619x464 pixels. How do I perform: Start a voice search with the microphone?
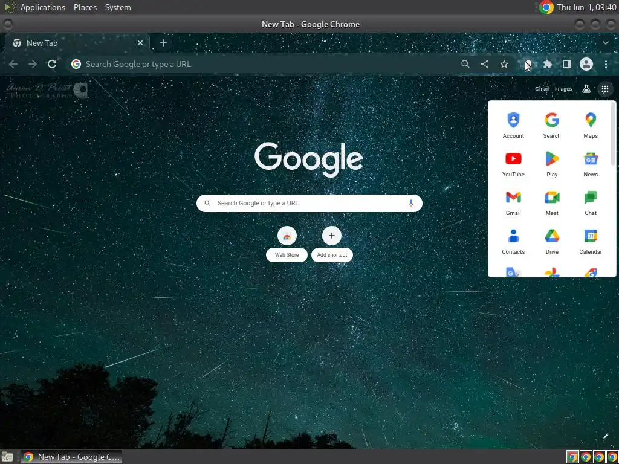click(411, 203)
